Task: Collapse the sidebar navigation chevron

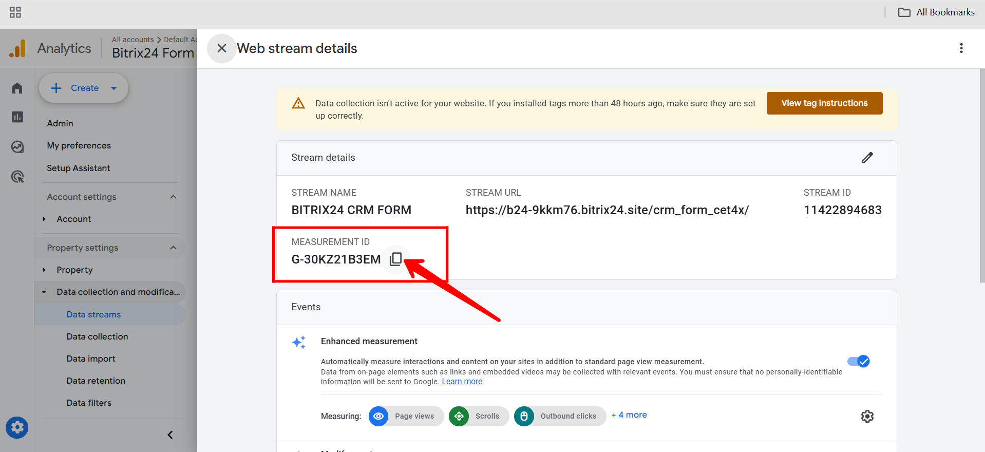Action: click(170, 435)
